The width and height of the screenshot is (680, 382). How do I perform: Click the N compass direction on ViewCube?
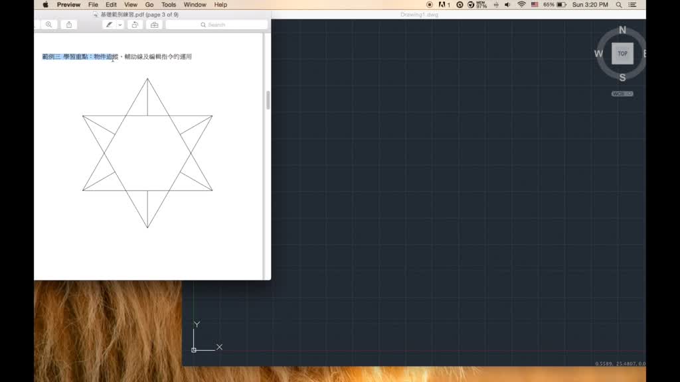622,30
